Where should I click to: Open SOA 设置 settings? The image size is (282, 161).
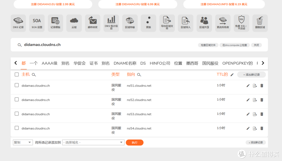[x=37, y=23]
